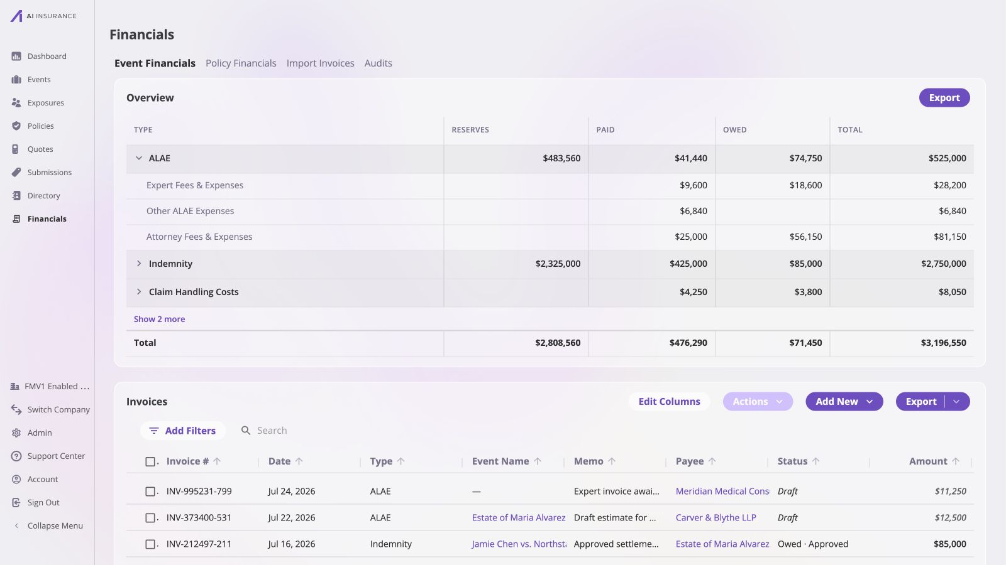Sort by Event Name arrow icon
Viewport: 1006px width, 565px height.
pyautogui.click(x=538, y=461)
